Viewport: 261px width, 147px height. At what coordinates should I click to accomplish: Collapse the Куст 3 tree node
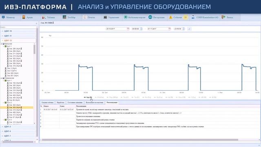tap(4, 120)
